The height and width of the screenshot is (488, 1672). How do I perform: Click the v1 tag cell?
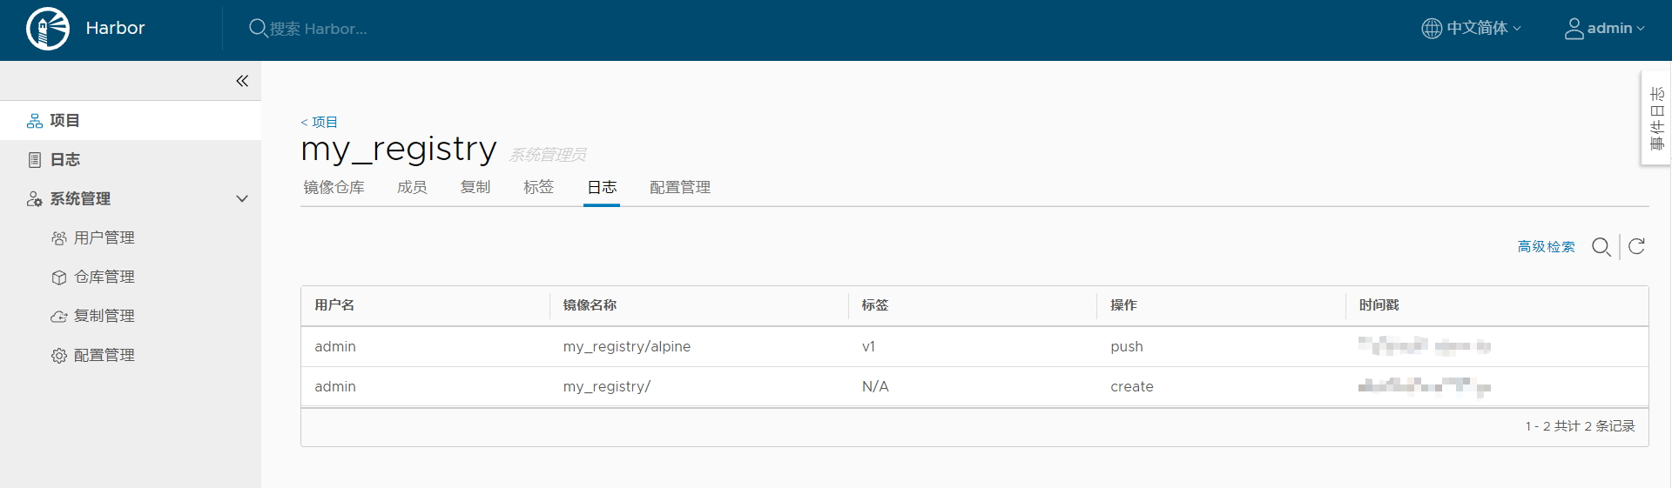(x=868, y=347)
